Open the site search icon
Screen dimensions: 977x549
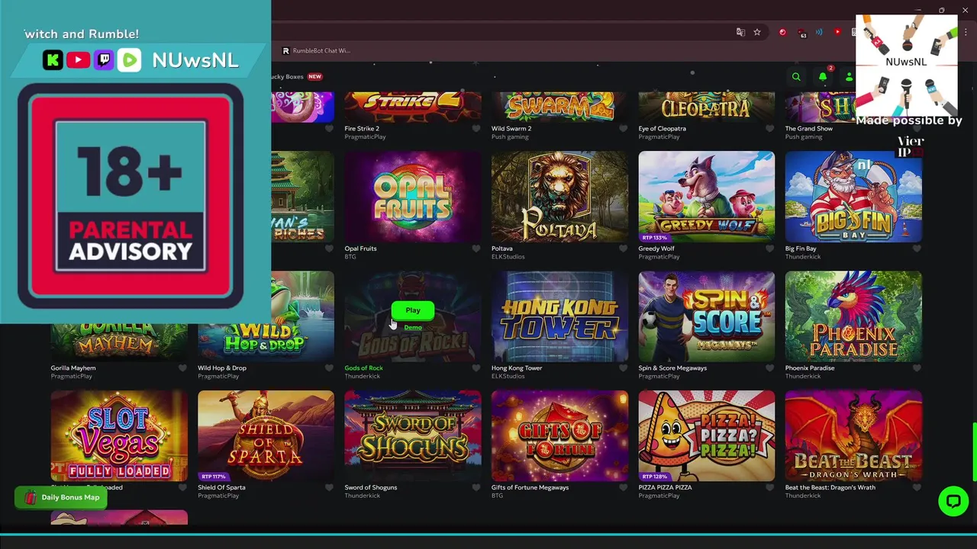(x=796, y=77)
